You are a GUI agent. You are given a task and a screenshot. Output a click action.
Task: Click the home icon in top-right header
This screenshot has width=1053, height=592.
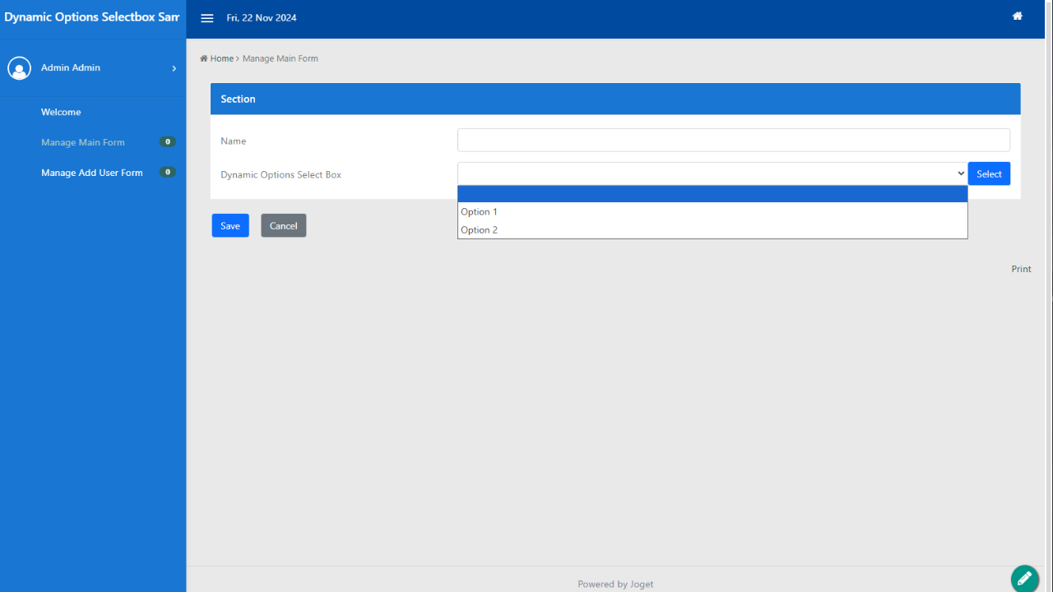click(x=1018, y=16)
